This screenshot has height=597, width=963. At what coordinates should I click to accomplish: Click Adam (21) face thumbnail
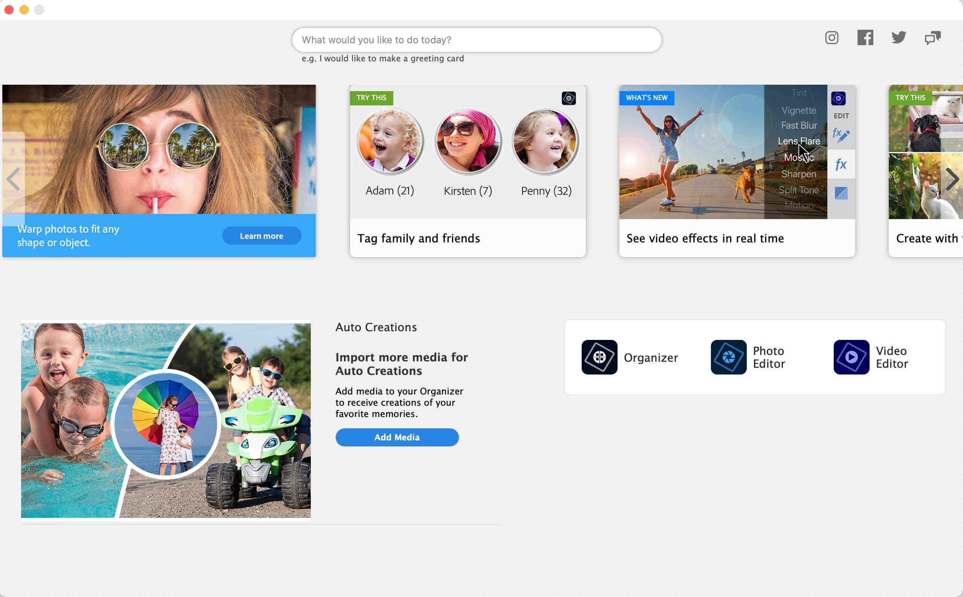coord(390,142)
